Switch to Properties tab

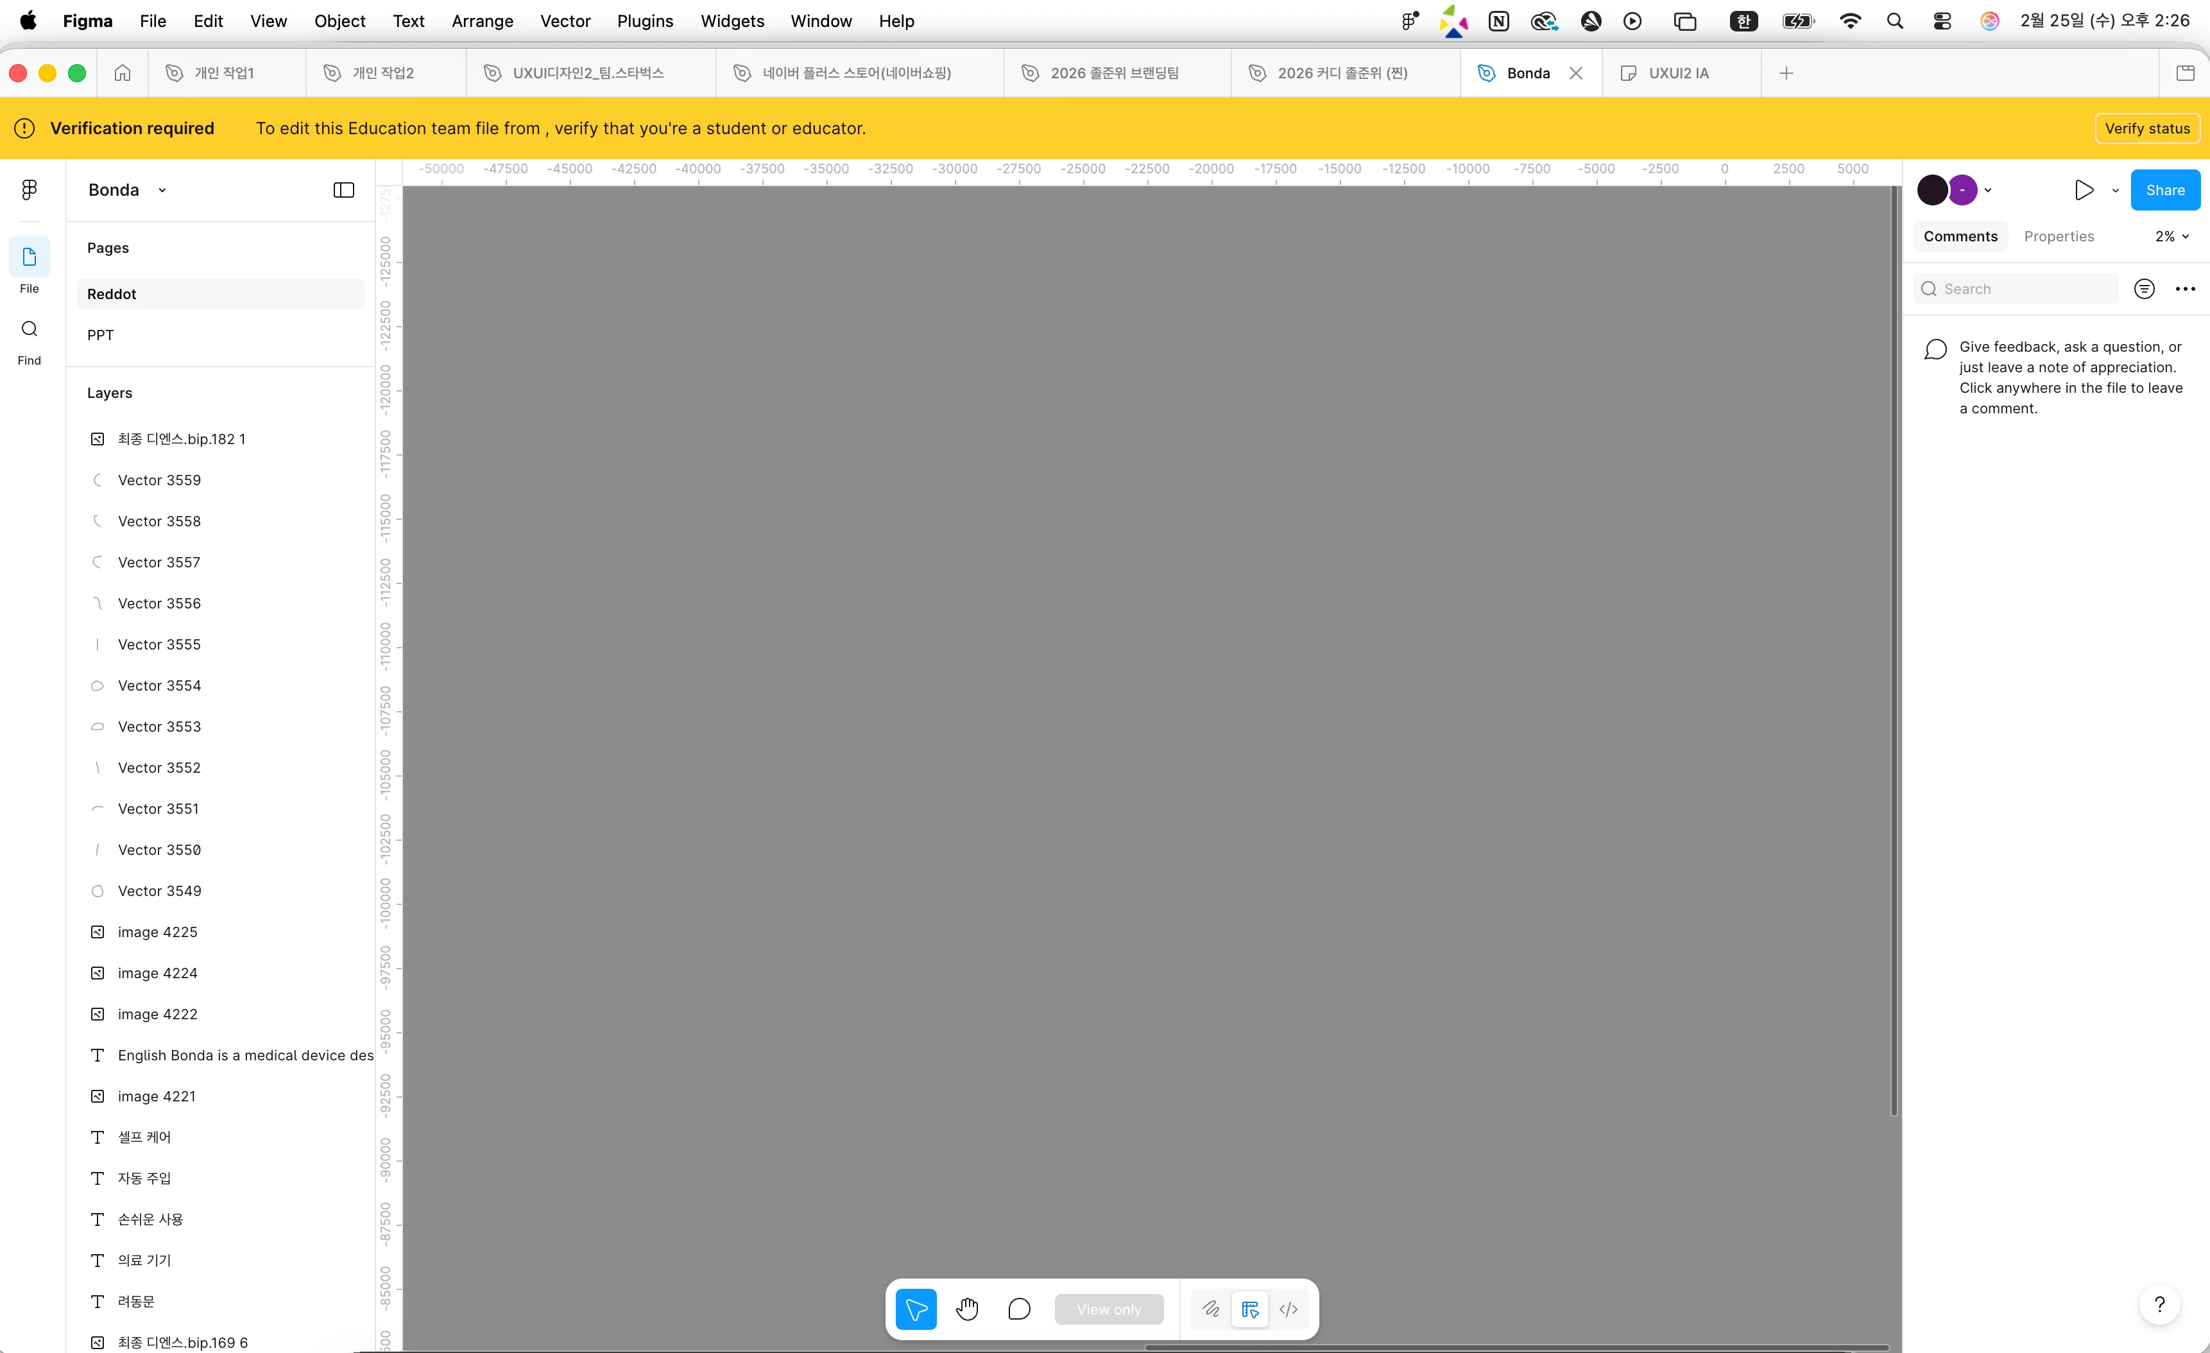(x=2059, y=236)
